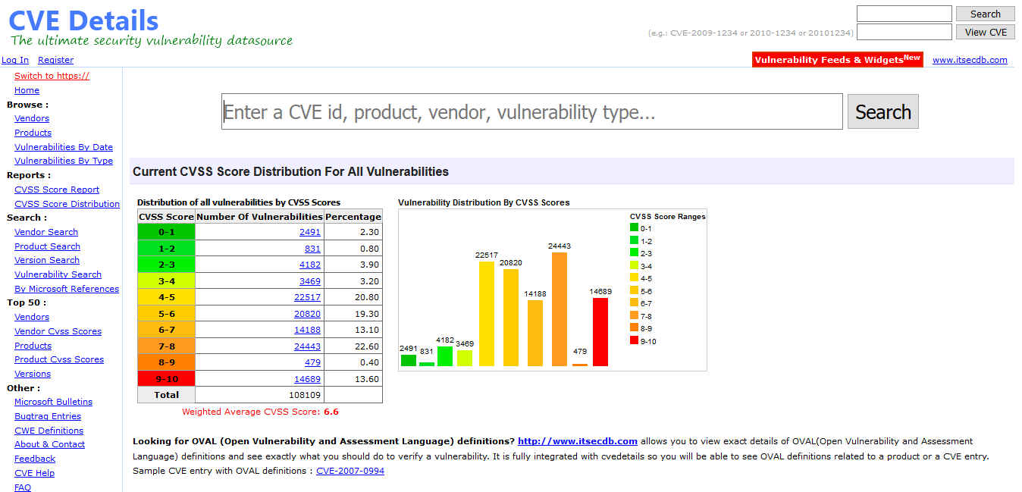Click 22517 vulnerabilities count link

point(307,297)
